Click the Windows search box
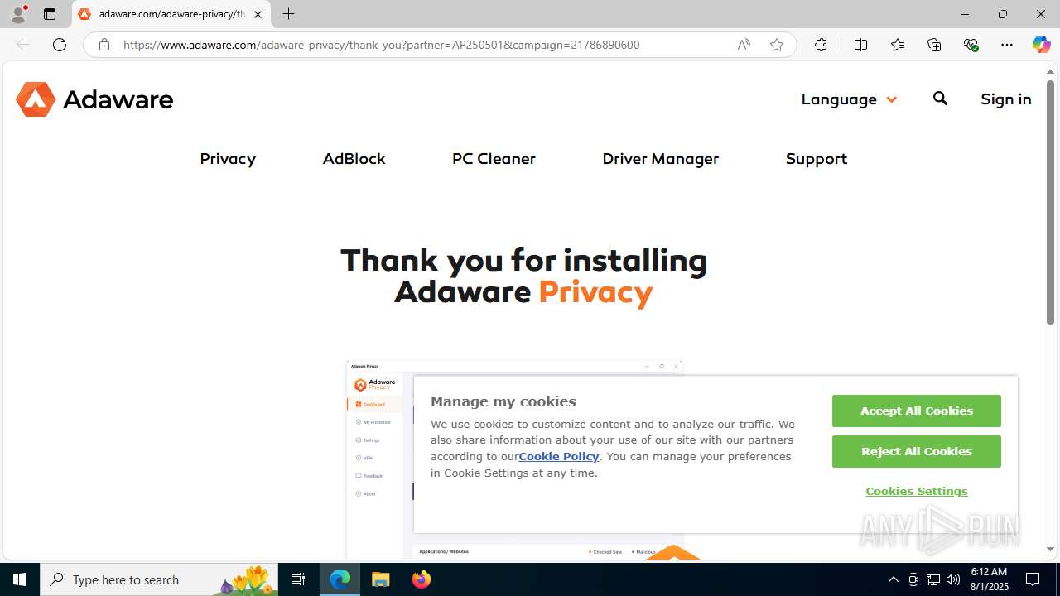Image resolution: width=1060 pixels, height=596 pixels. pos(160,579)
